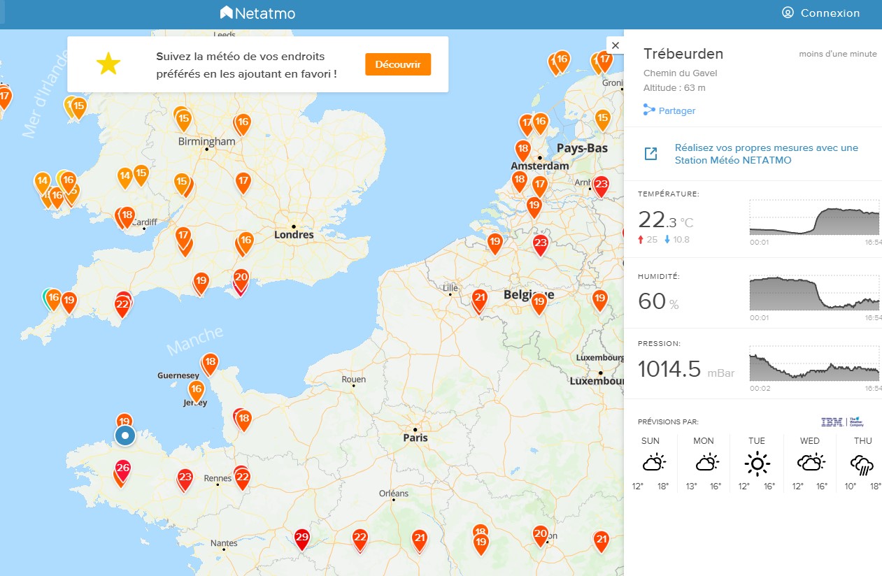Viewport: 882px width, 576px height.
Task: Click the Tuesday sunny forecast icon
Action: pos(757,463)
